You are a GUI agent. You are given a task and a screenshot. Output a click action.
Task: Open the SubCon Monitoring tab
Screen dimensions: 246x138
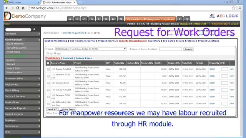pos(56,41)
